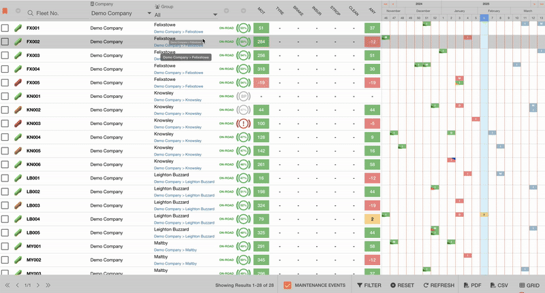The height and width of the screenshot is (293, 545).
Task: Click the red warning status icon for KN003
Action: [243, 124]
